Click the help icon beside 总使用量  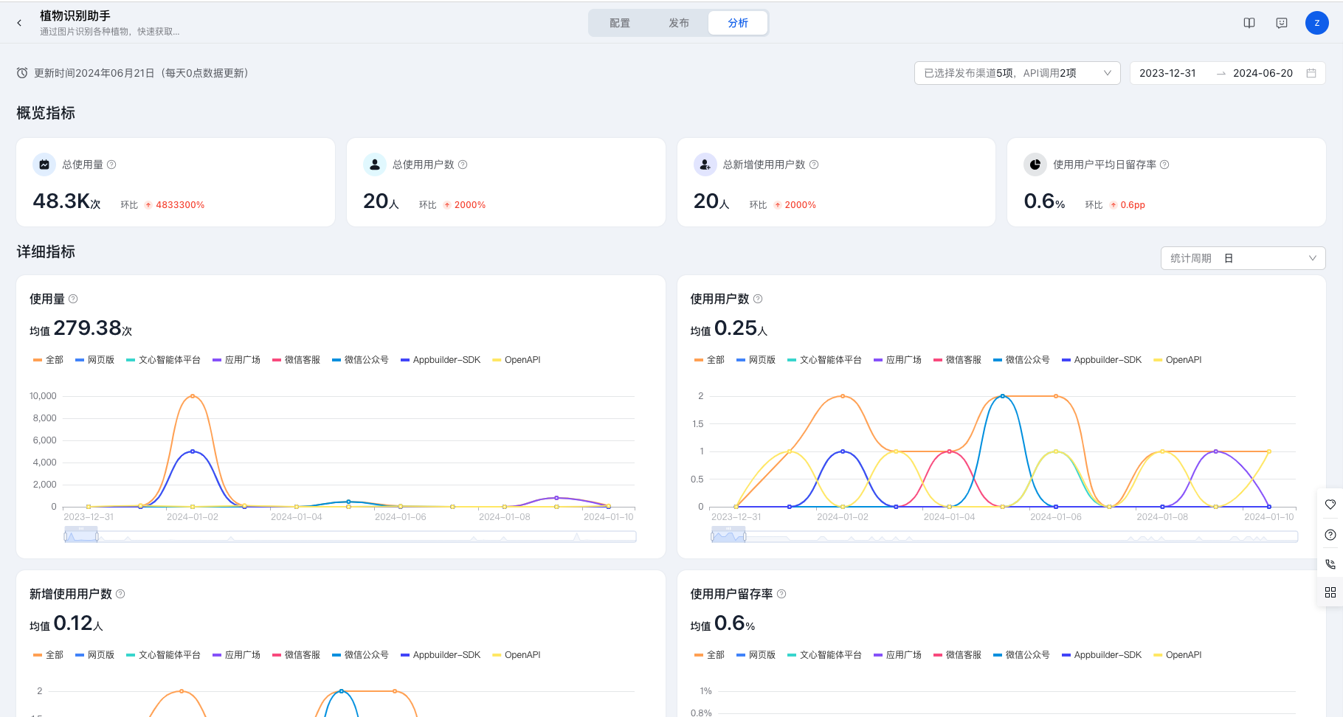tap(111, 164)
